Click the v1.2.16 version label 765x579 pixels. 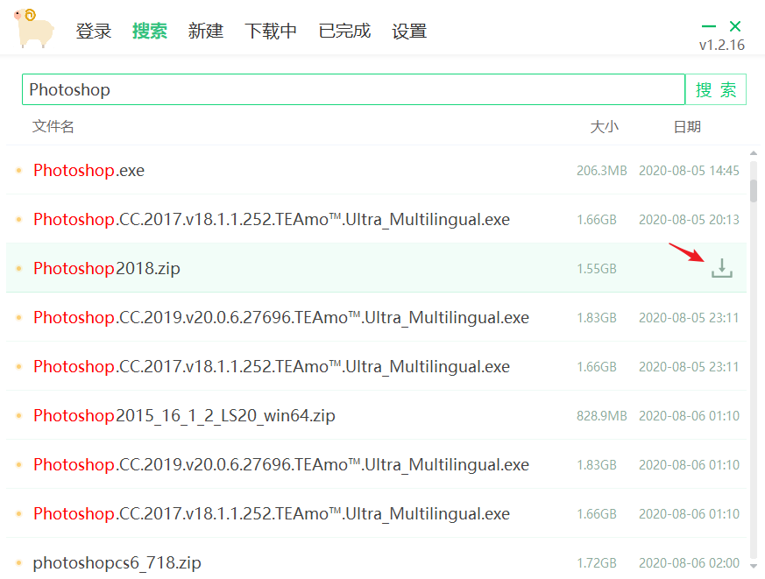[x=721, y=45]
